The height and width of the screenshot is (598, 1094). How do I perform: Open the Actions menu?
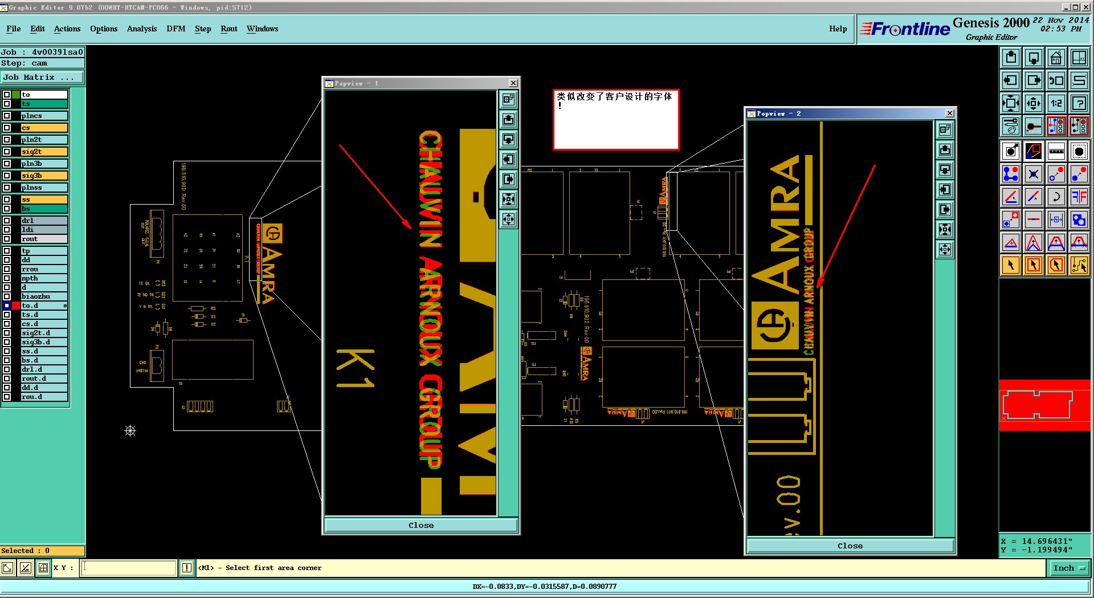67,29
